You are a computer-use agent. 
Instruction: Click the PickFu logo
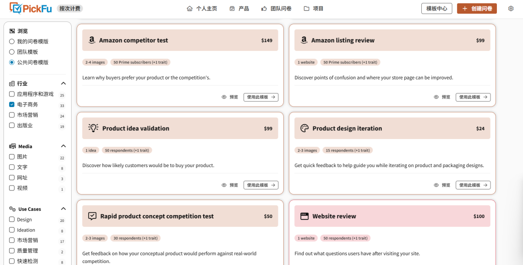pyautogui.click(x=31, y=8)
